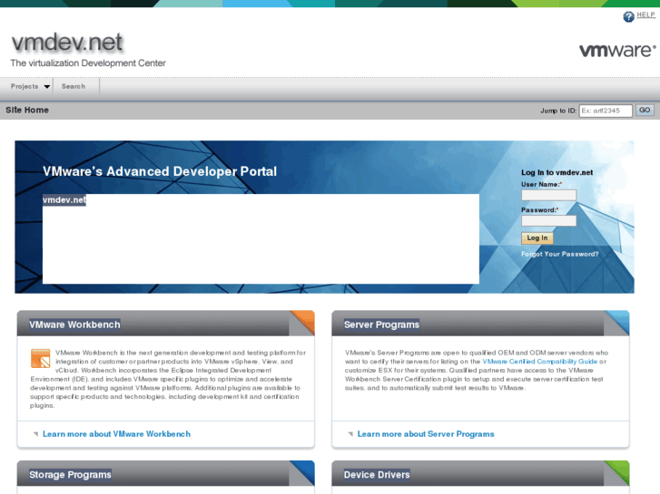The image size is (660, 494).
Task: Click the VMware Workbench panel heading
Action: [x=74, y=324]
